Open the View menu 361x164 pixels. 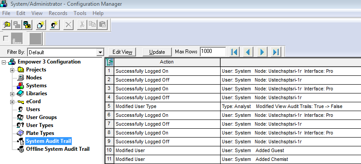point(37,13)
